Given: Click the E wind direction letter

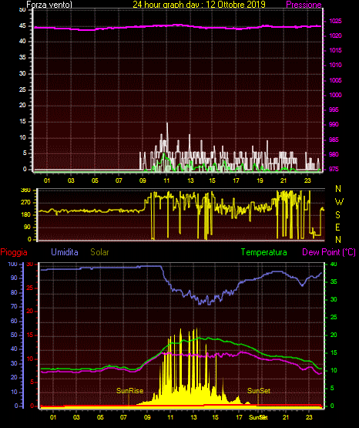Looking at the screenshot, I should (x=337, y=227).
